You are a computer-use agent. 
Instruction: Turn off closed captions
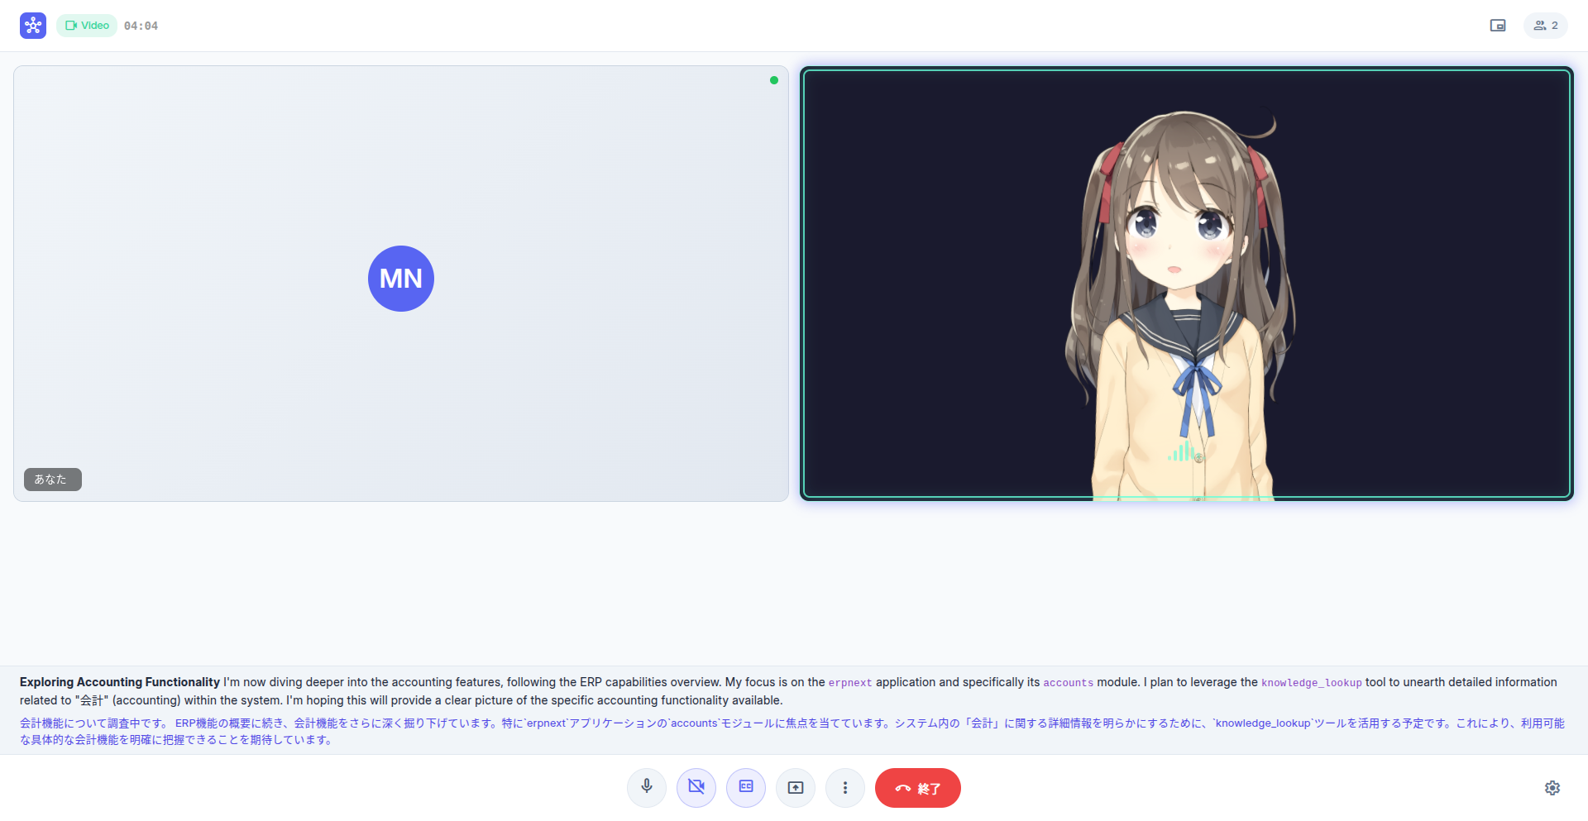point(745,787)
